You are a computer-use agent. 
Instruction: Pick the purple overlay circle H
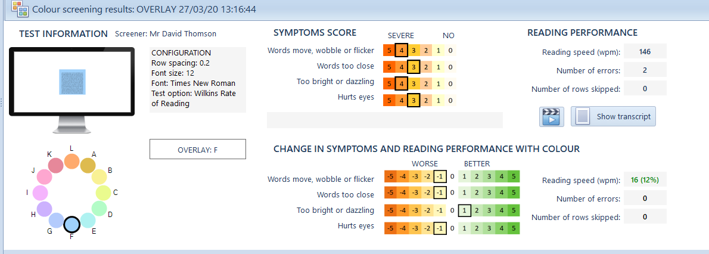pyautogui.click(x=44, y=209)
